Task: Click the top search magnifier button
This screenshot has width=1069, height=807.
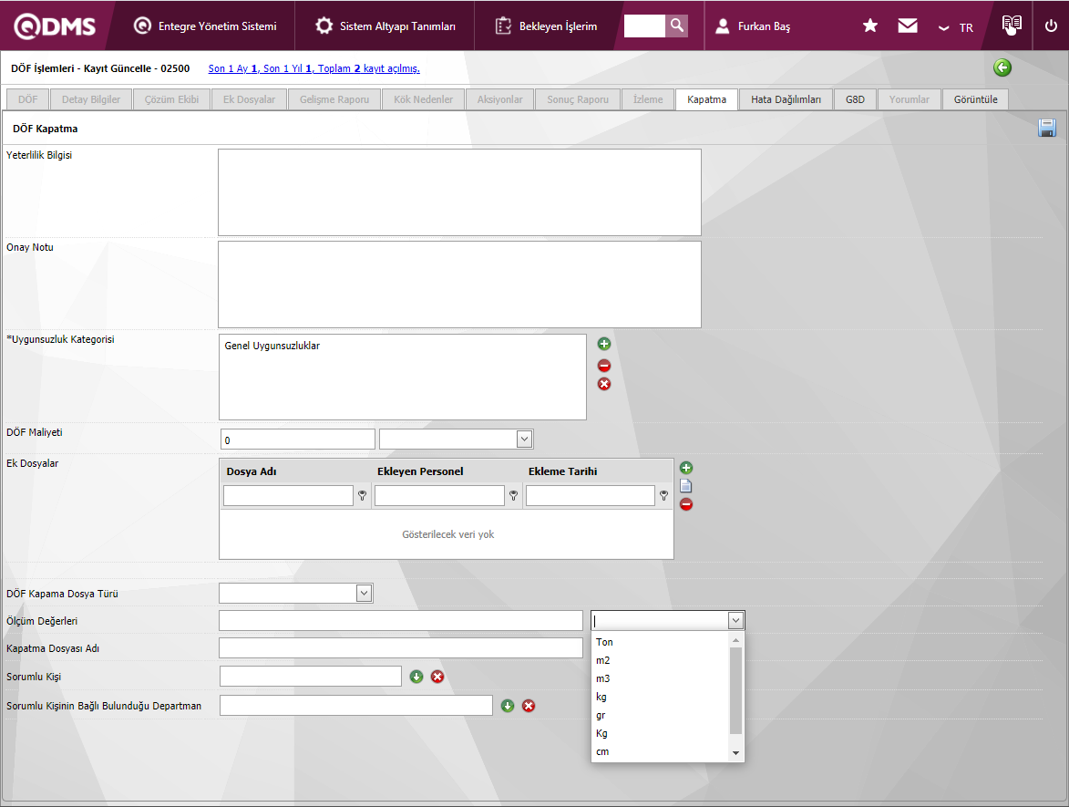Action: (x=677, y=26)
